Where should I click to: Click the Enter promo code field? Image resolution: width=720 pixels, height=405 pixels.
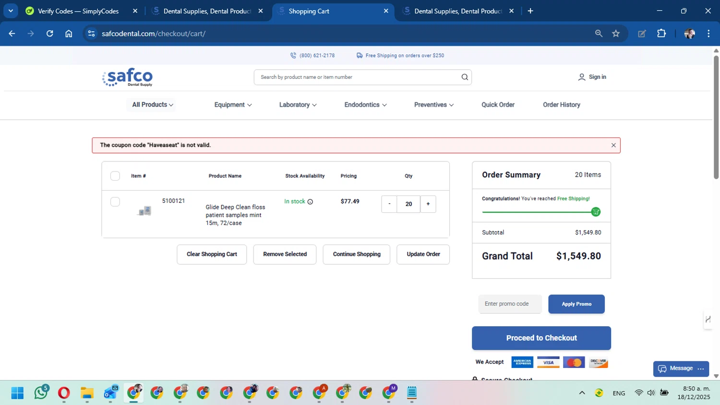[510, 304]
